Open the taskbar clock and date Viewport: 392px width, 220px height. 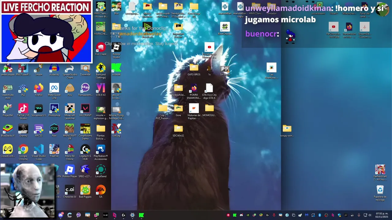[x=382, y=215]
